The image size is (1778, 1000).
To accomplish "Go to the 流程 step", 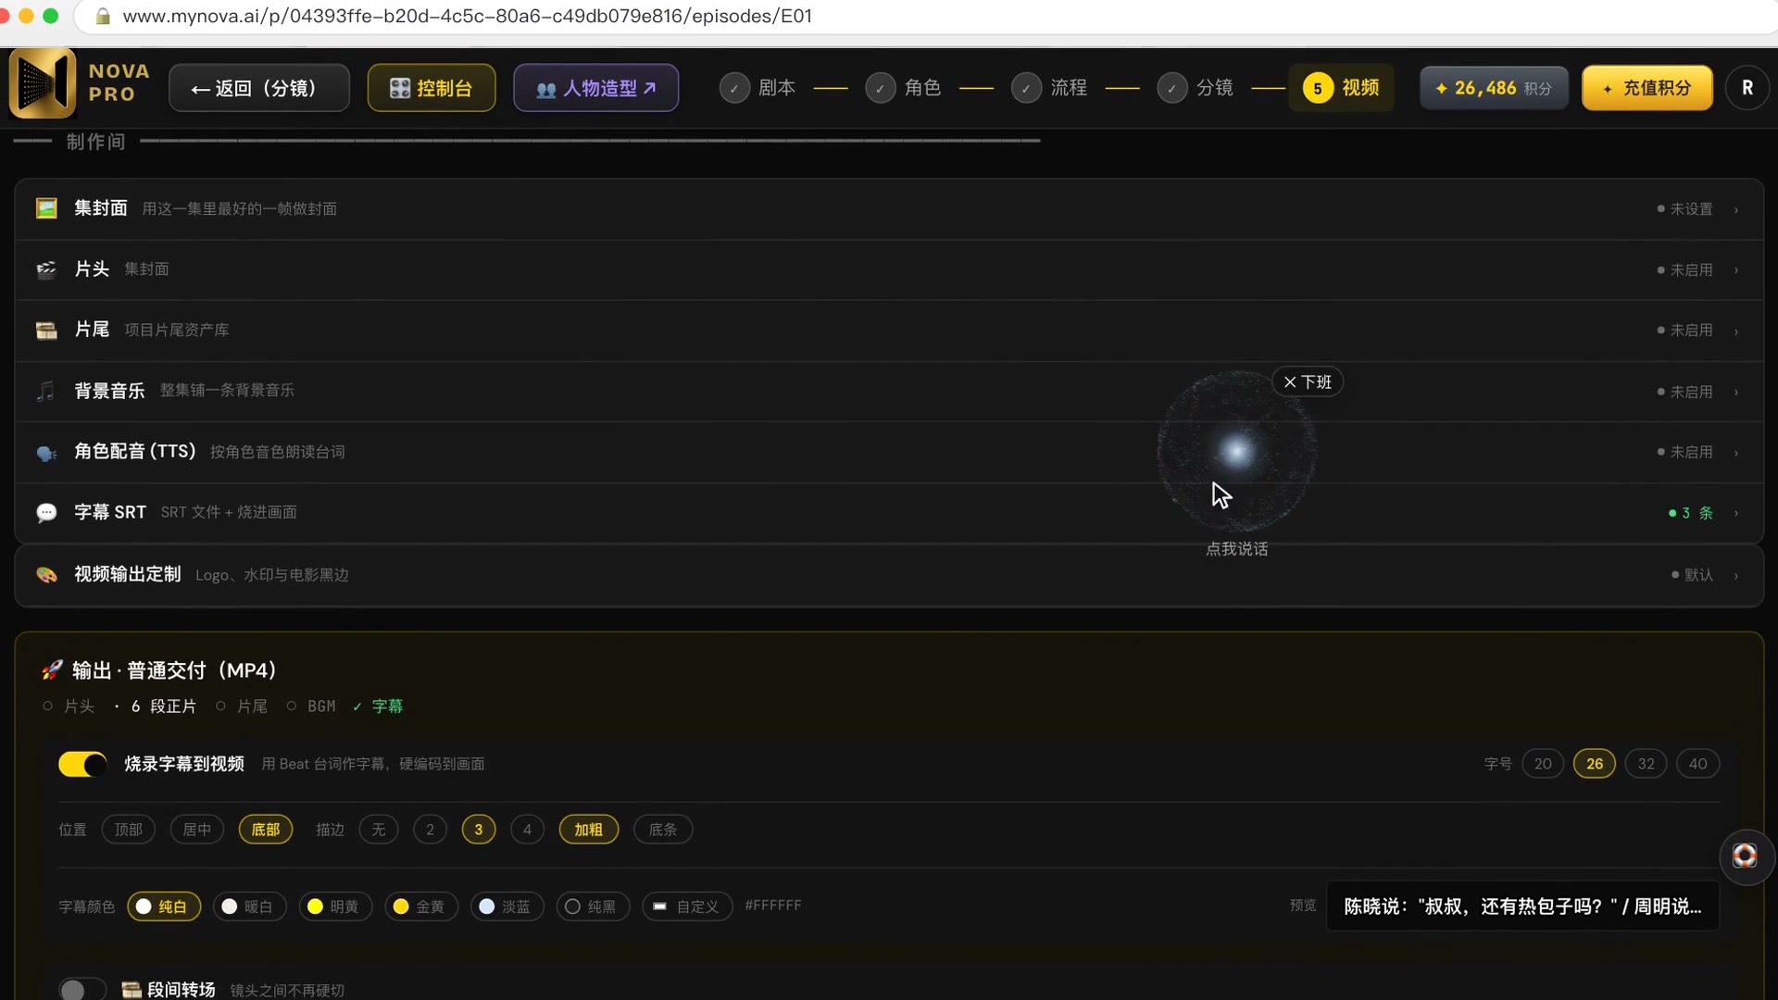I will pos(1049,88).
